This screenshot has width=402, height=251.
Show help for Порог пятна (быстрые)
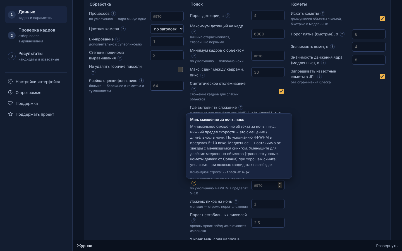click(x=342, y=34)
